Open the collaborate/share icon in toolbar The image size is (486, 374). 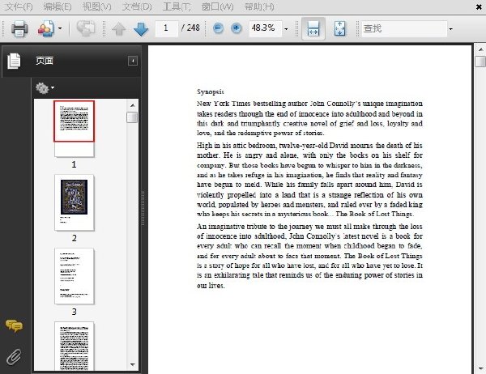pyautogui.click(x=45, y=29)
